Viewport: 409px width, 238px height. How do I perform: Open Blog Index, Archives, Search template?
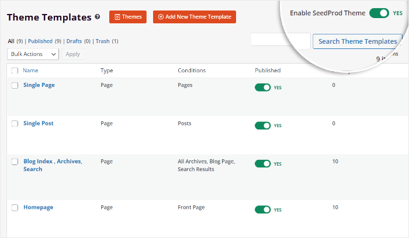tap(53, 165)
